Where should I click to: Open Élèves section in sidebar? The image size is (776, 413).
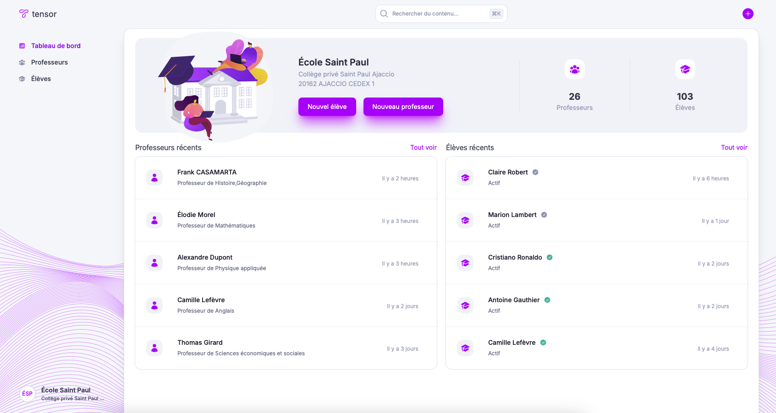click(x=41, y=79)
